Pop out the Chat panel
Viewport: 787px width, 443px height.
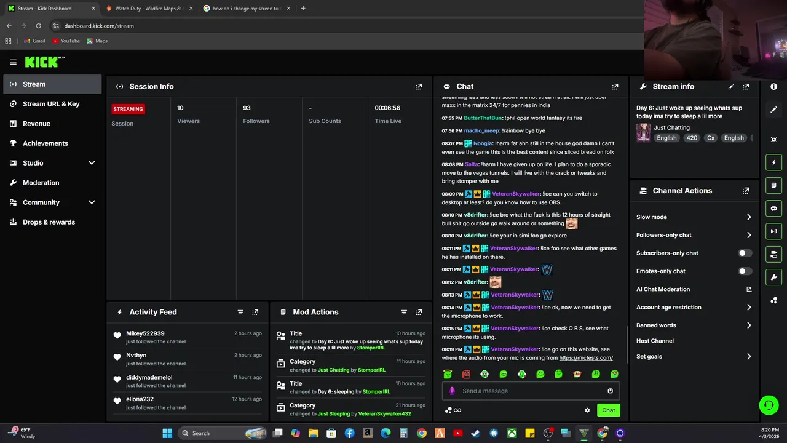click(615, 87)
